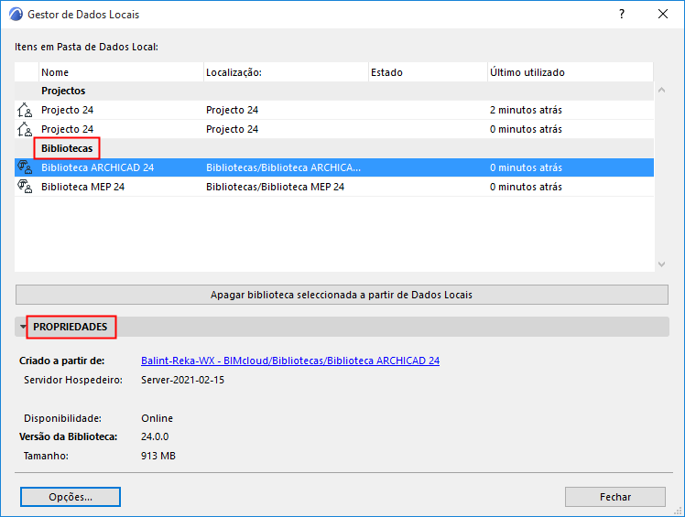This screenshot has height=517, width=685.
Task: Click the 'Server-2021-02-15' host value
Action: coord(182,380)
